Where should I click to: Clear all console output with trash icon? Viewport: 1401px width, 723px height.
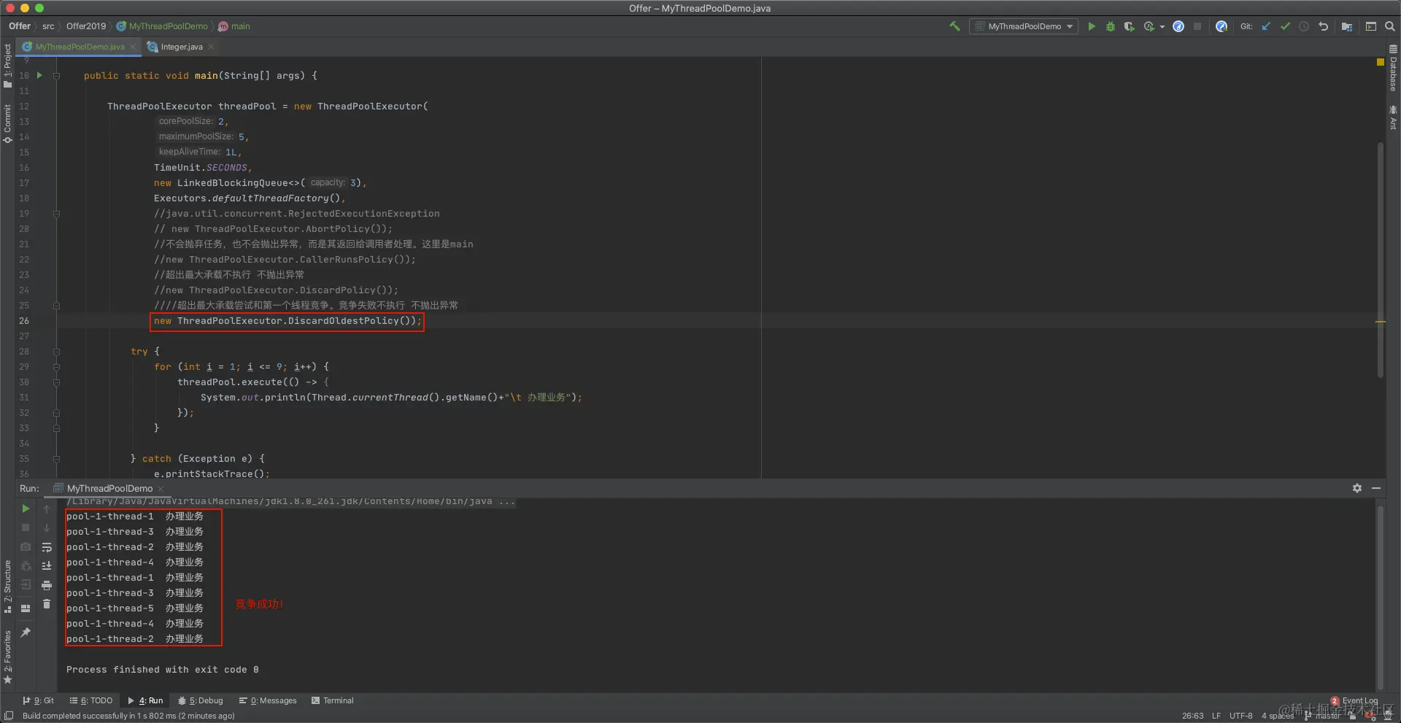(x=47, y=604)
